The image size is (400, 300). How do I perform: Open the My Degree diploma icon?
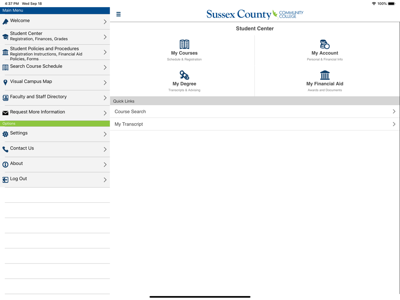(184, 75)
